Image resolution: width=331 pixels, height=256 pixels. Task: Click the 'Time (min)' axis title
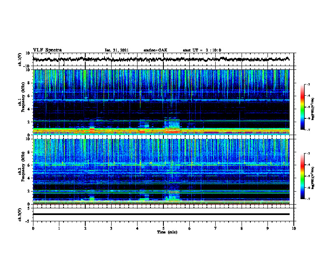(167, 232)
